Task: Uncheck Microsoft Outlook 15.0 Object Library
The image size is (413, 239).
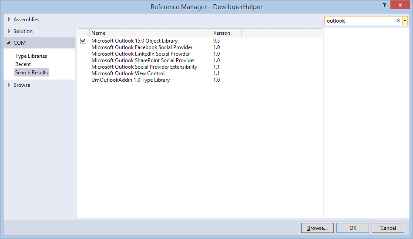Action: pos(83,41)
